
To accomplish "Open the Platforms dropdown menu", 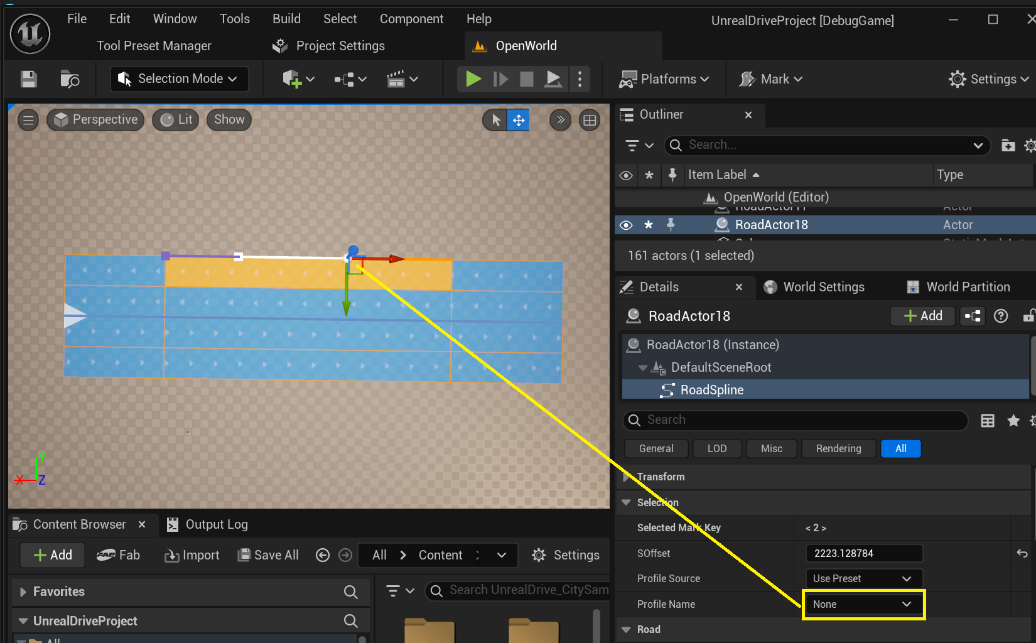I will [x=664, y=79].
